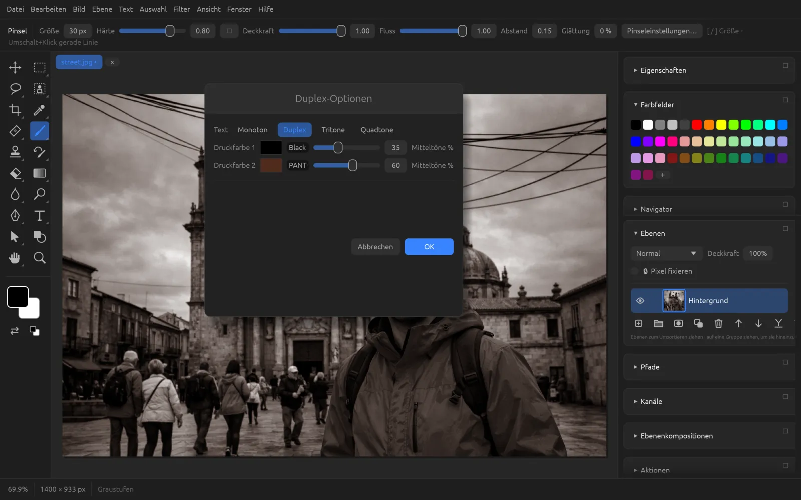Select the Move tool
801x500 pixels.
pos(15,67)
